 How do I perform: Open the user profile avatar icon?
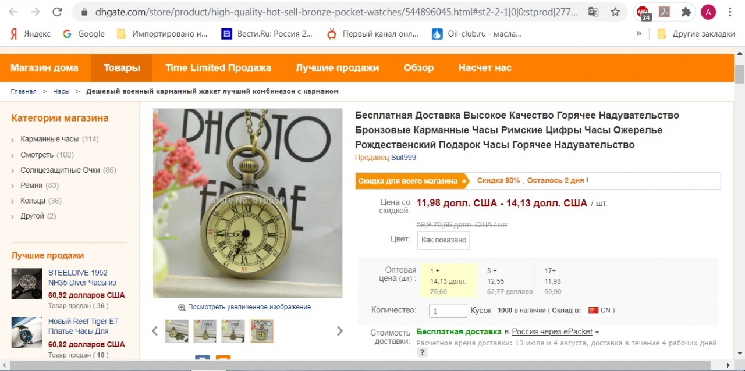tap(708, 12)
